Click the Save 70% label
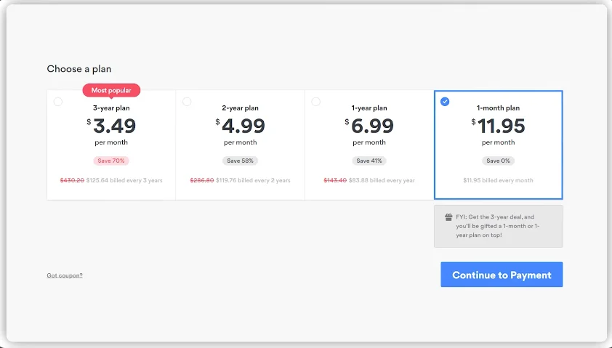The image size is (612, 348). pos(111,161)
